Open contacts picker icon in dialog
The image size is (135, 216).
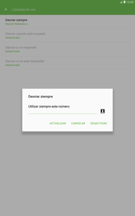(102, 111)
